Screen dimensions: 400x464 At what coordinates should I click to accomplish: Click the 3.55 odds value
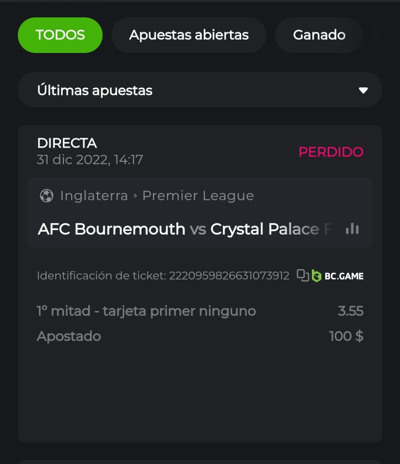(x=351, y=311)
